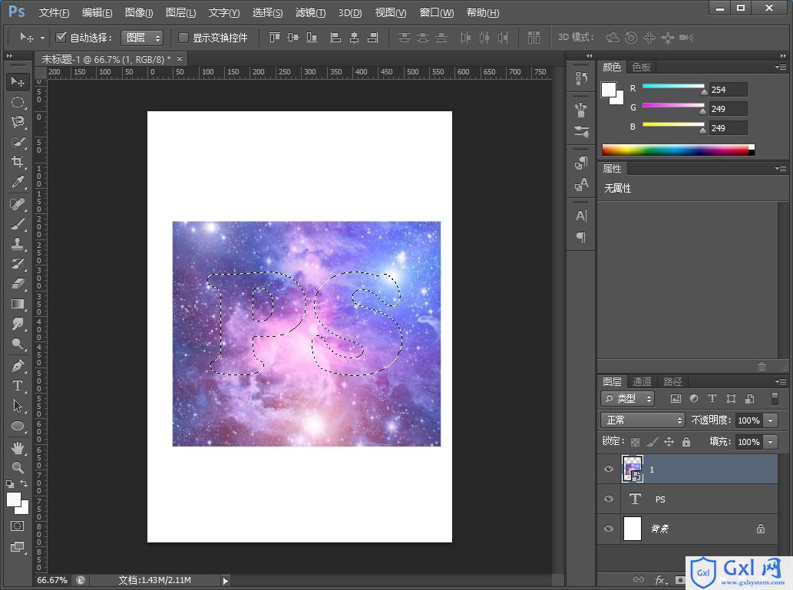
Task: Select the Dodge tool
Action: [17, 344]
